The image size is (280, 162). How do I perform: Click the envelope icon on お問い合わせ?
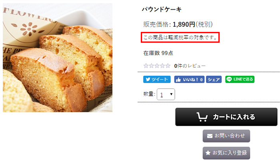pyautogui.click(x=210, y=136)
